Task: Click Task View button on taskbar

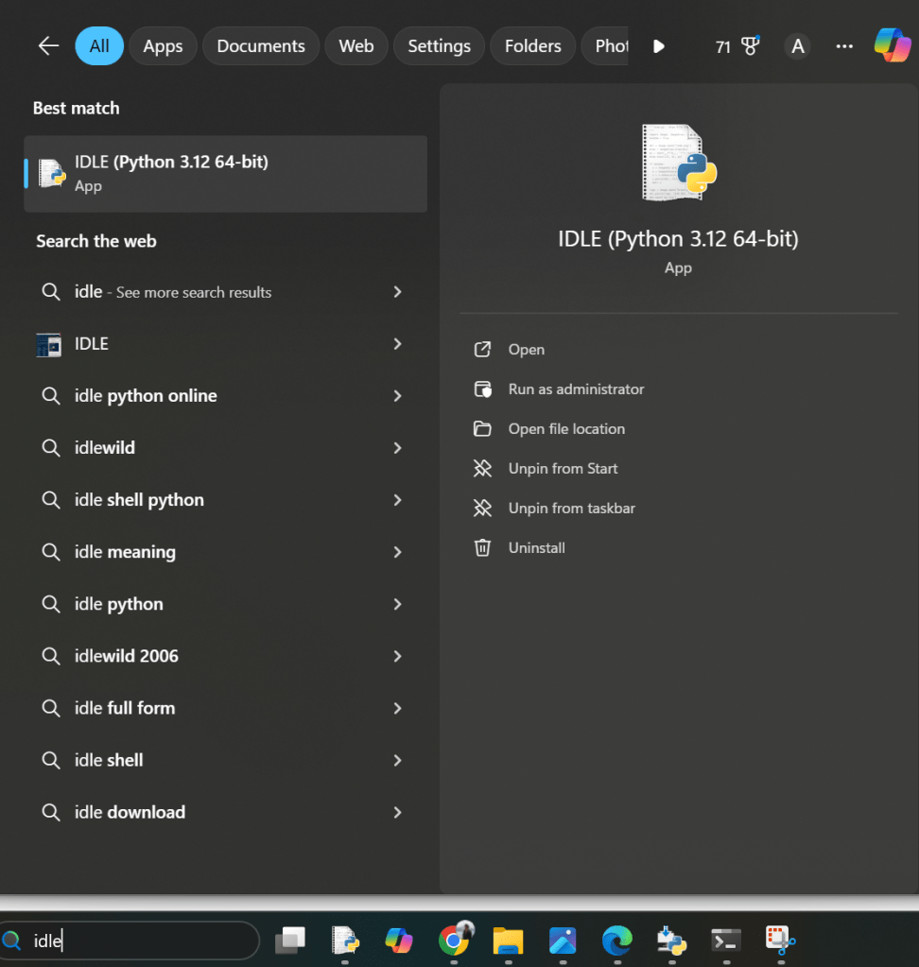Action: pyautogui.click(x=290, y=940)
